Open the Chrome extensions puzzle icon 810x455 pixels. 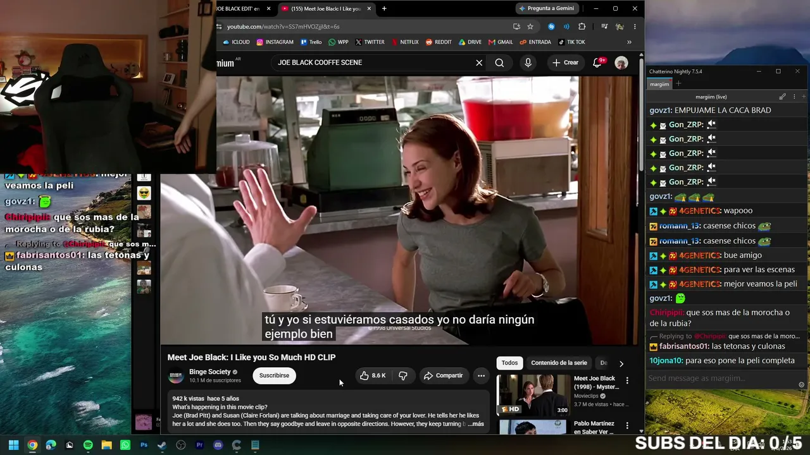(x=582, y=27)
